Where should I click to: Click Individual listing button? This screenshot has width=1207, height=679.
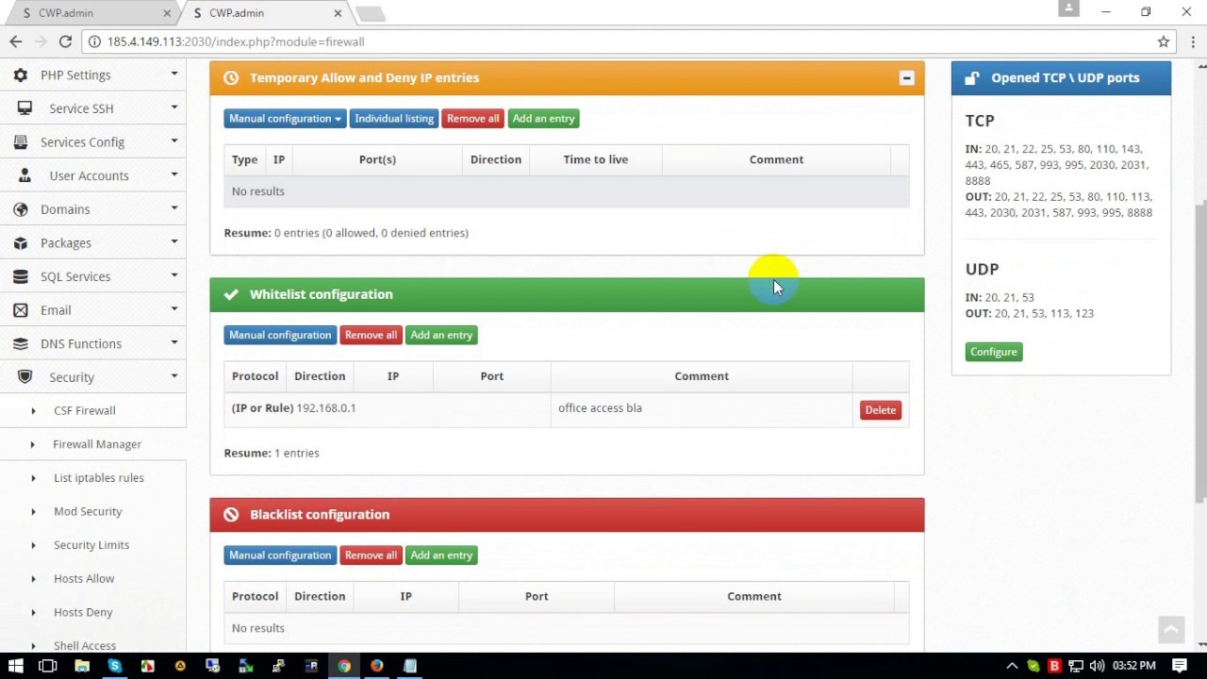click(394, 119)
